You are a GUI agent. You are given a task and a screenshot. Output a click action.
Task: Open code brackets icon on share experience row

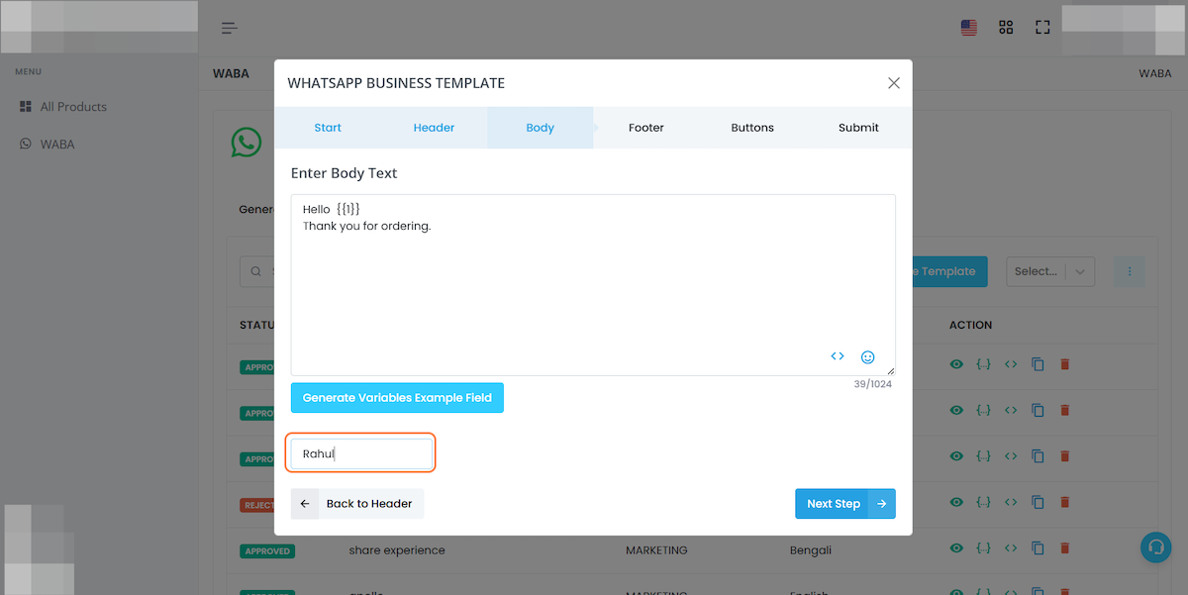1011,547
